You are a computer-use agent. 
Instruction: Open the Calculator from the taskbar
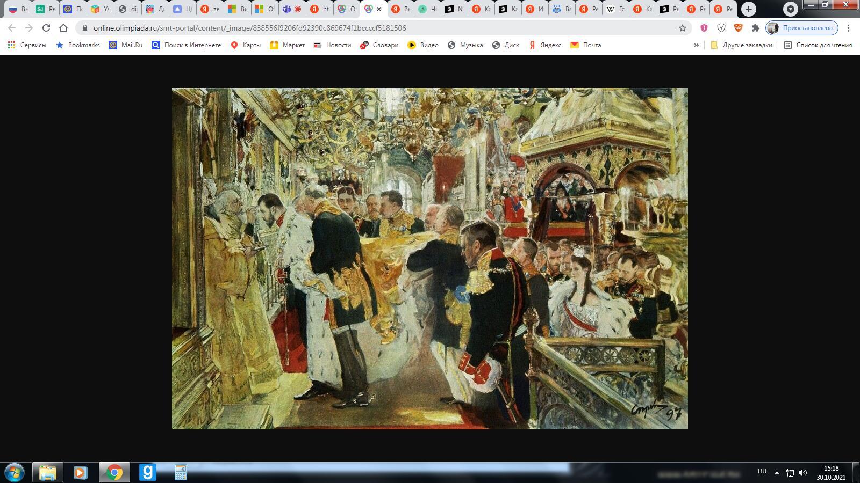pos(181,473)
